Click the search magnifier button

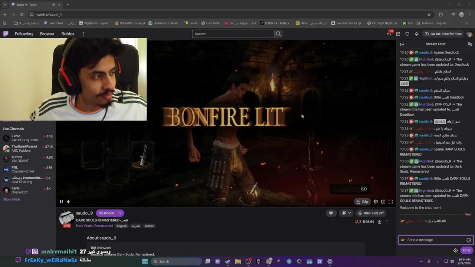point(278,34)
